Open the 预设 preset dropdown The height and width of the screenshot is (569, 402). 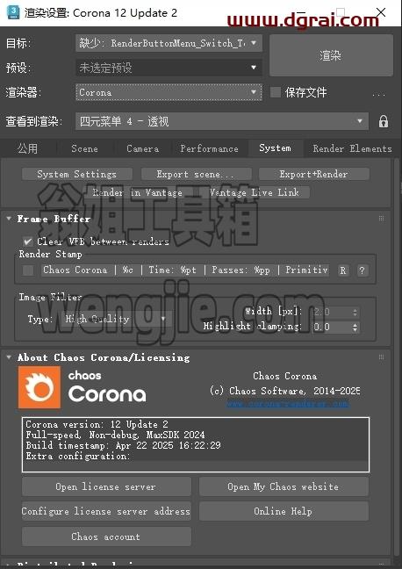click(x=169, y=68)
